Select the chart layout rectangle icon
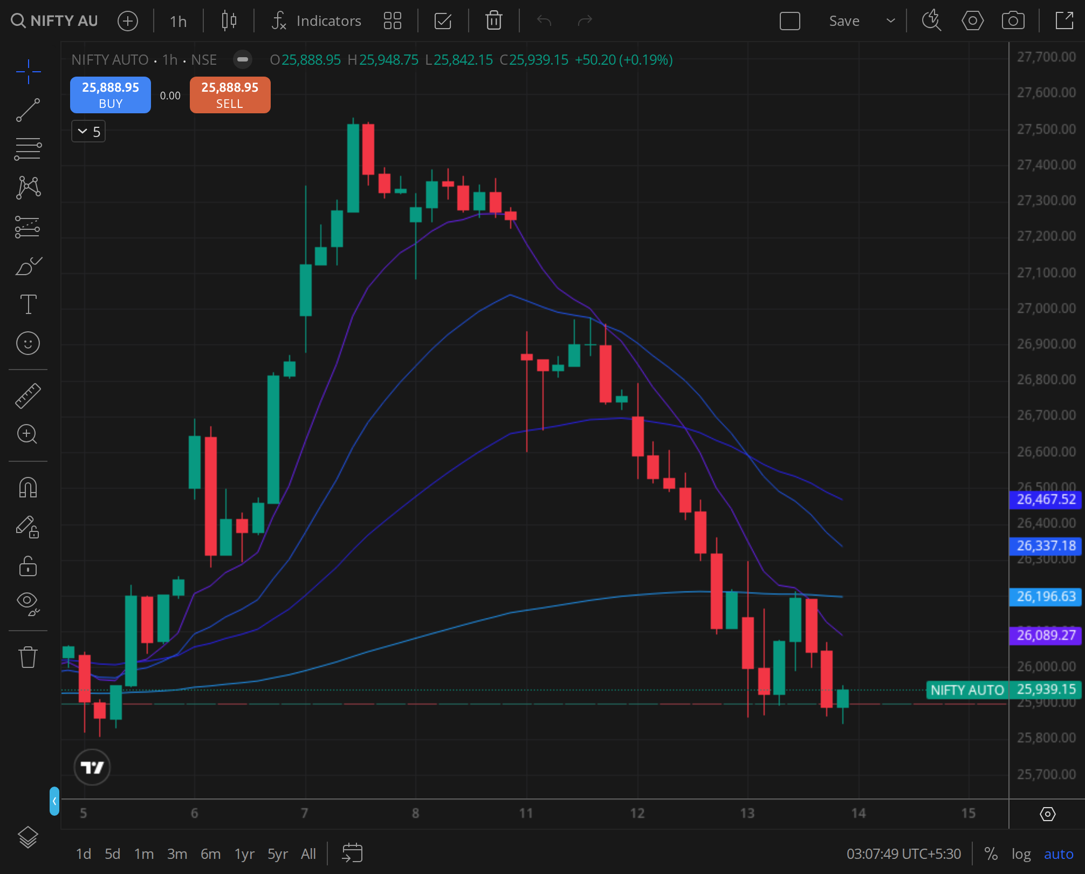Viewport: 1085px width, 874px height. [790, 21]
